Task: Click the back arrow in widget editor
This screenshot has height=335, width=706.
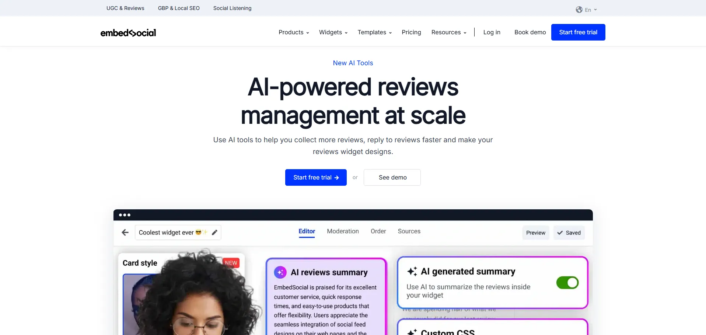Action: pyautogui.click(x=125, y=233)
